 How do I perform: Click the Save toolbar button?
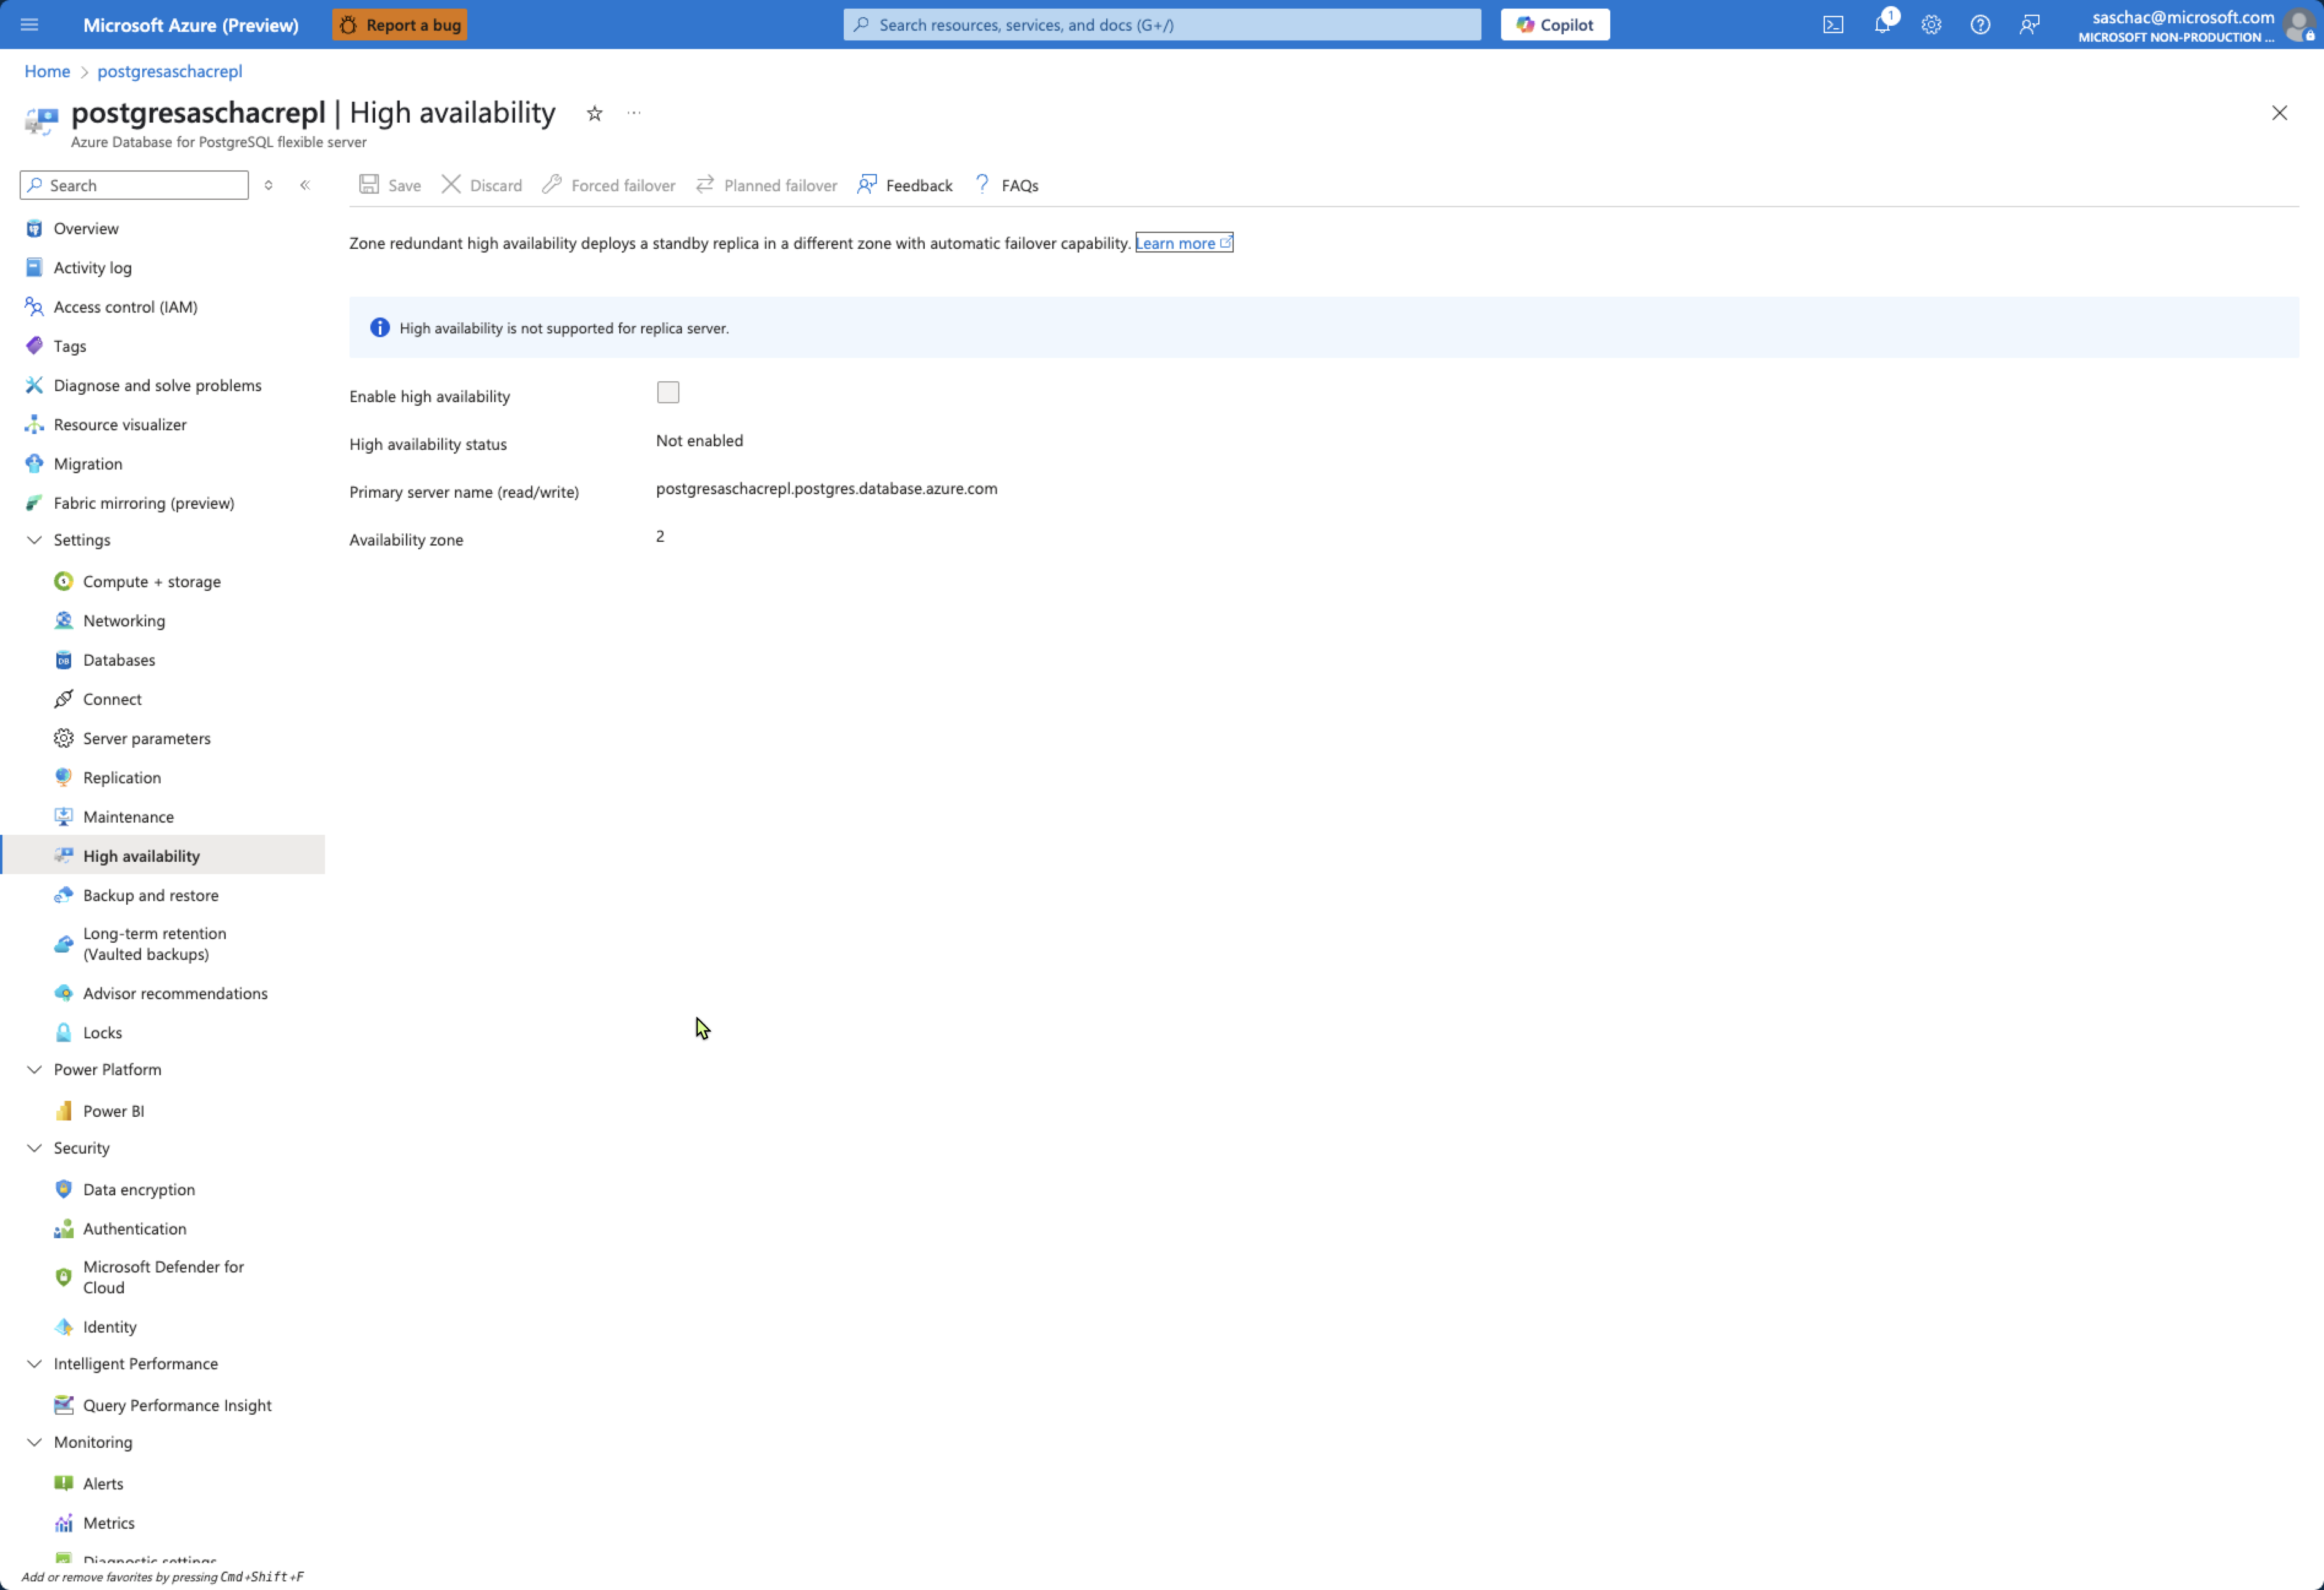(x=390, y=185)
